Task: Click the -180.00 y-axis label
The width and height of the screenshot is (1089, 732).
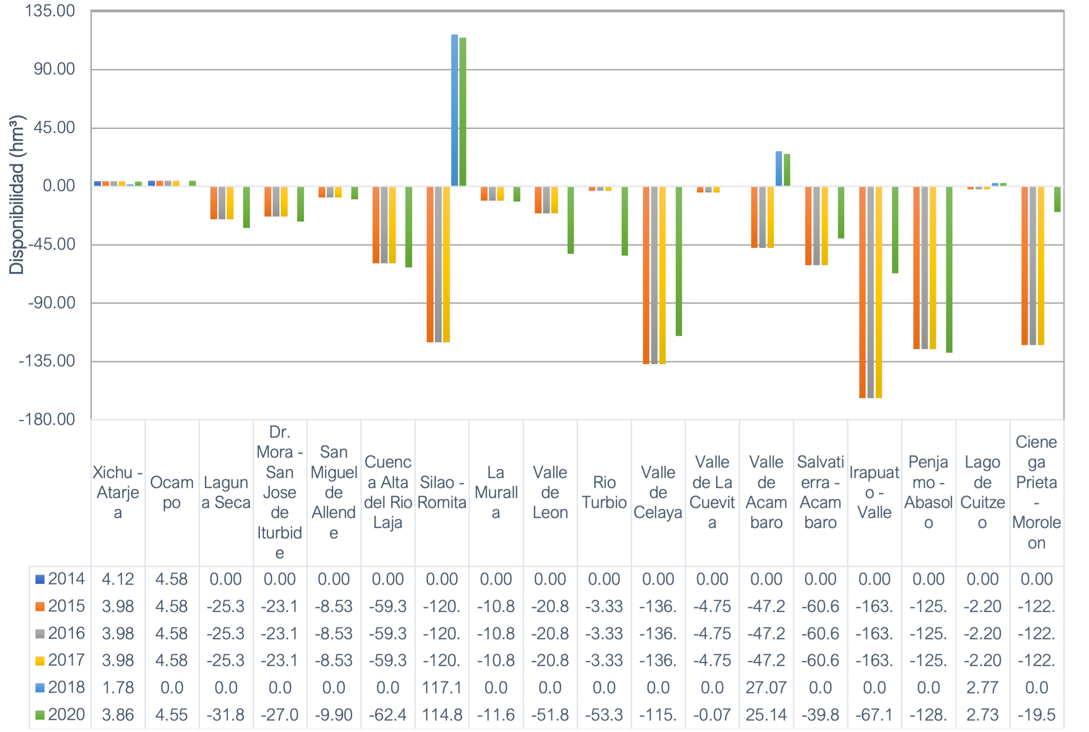Action: (x=47, y=419)
